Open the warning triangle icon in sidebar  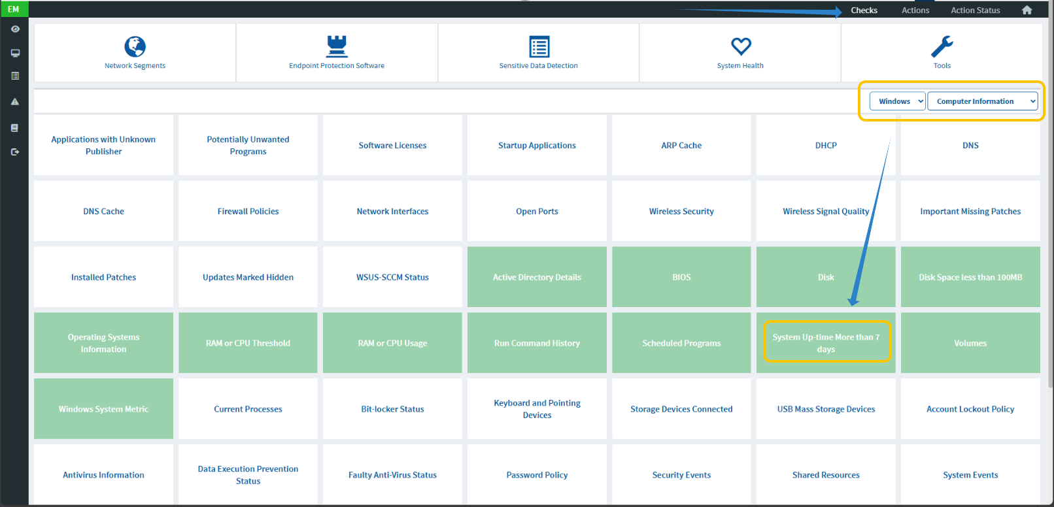(x=15, y=101)
